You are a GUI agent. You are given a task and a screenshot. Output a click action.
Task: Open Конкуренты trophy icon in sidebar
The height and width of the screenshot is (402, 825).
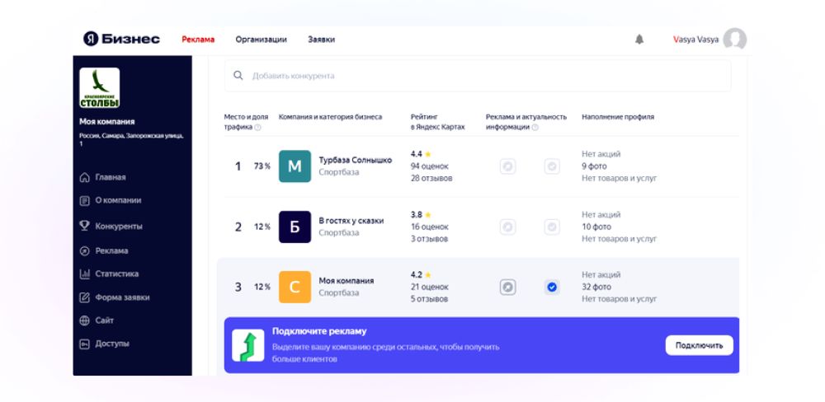(x=84, y=226)
